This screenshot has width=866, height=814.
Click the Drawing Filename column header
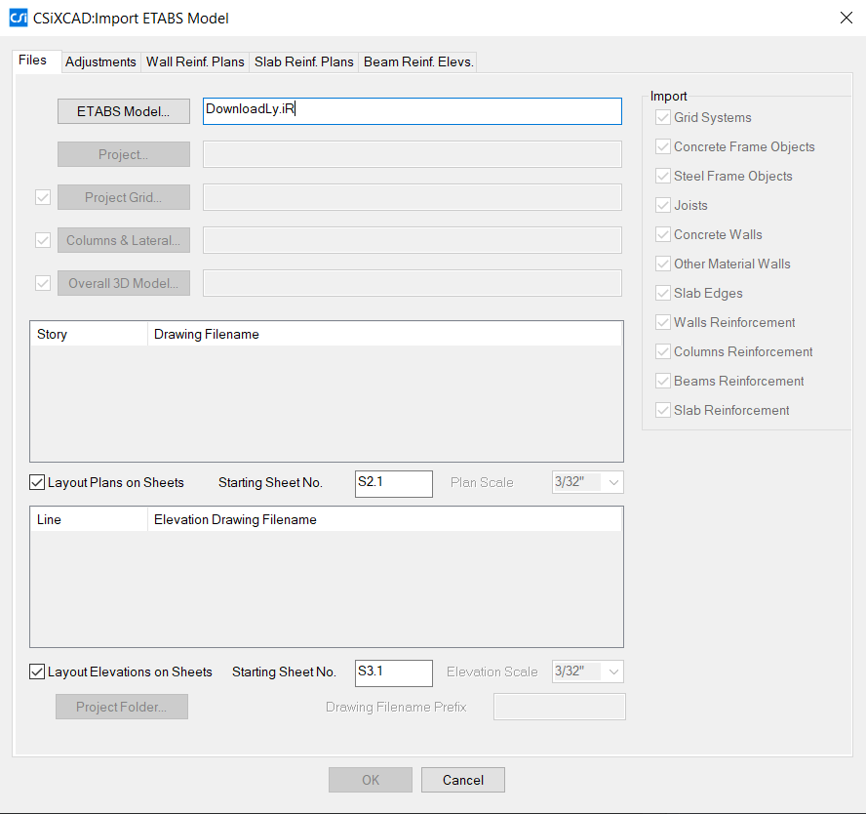coord(384,335)
